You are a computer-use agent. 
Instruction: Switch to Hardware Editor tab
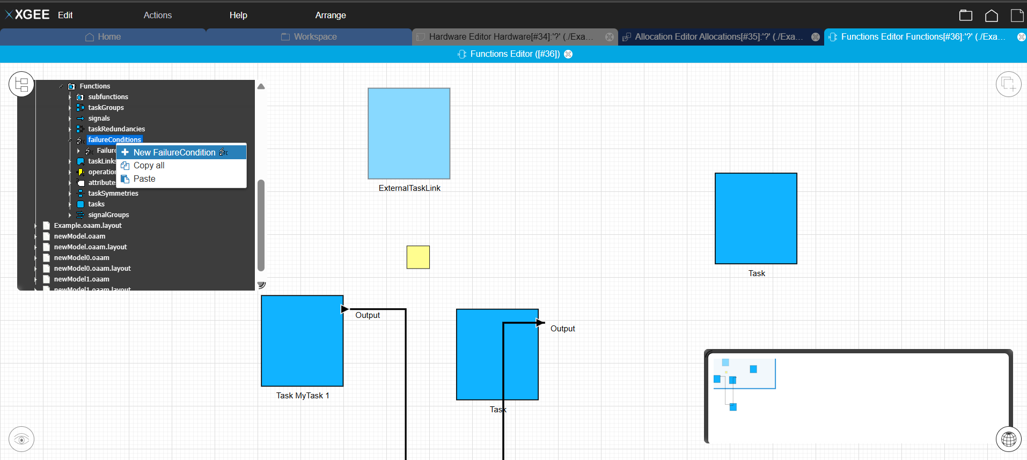[x=510, y=37]
